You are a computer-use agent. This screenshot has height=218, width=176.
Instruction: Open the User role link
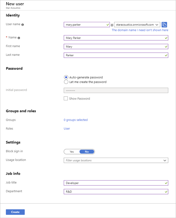(x=67, y=128)
